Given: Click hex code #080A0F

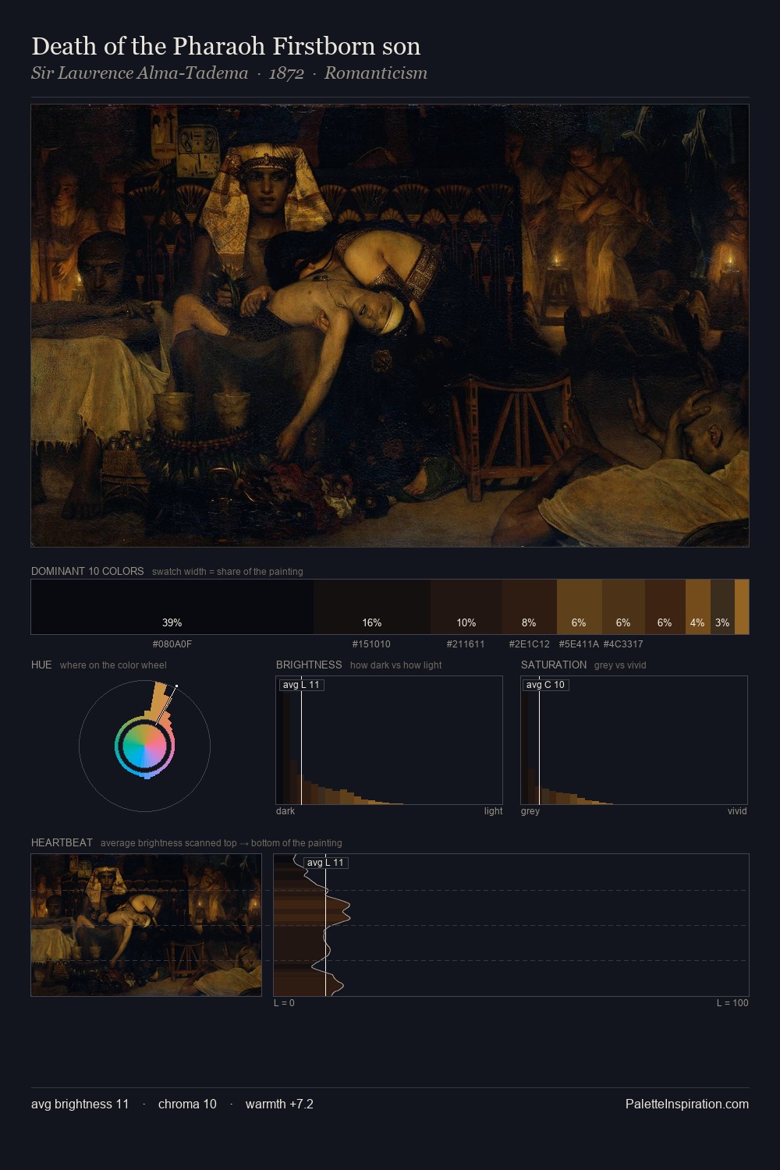Looking at the screenshot, I should coord(172,644).
